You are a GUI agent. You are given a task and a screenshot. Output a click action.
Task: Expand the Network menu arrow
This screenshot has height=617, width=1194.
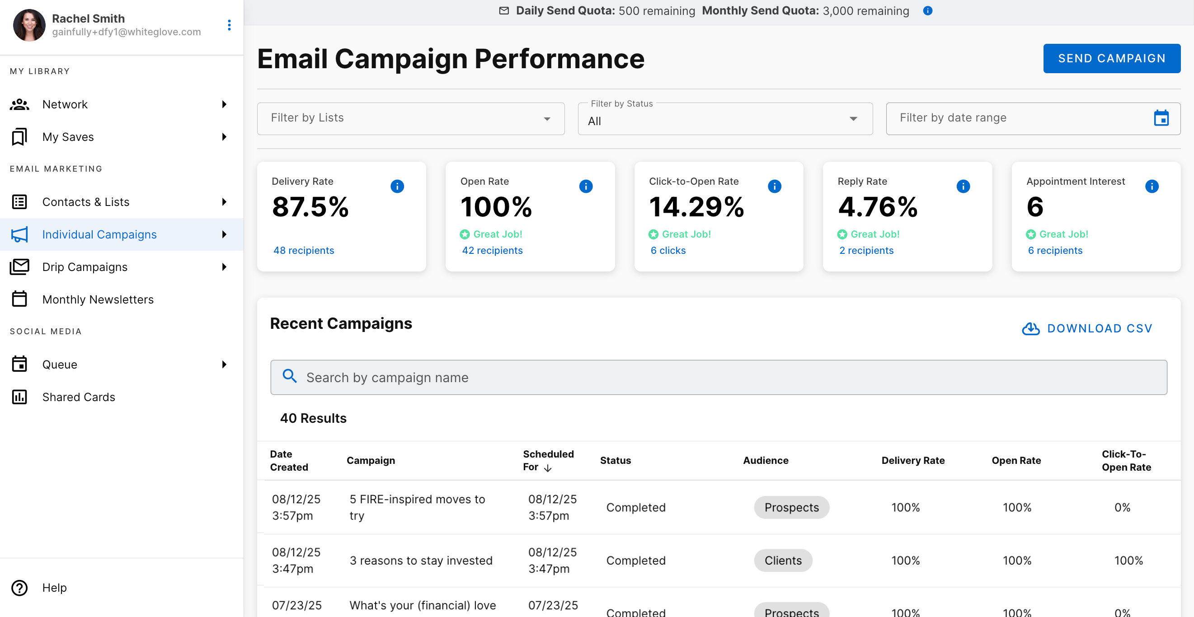click(224, 104)
